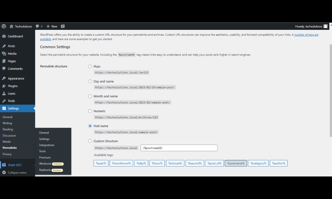Viewport: 332px width, 199px height.
Task: Click into the custom structure /%postname%/ field
Action: pyautogui.click(x=179, y=148)
